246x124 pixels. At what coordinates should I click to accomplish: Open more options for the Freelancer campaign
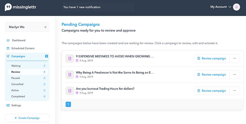coord(235,75)
